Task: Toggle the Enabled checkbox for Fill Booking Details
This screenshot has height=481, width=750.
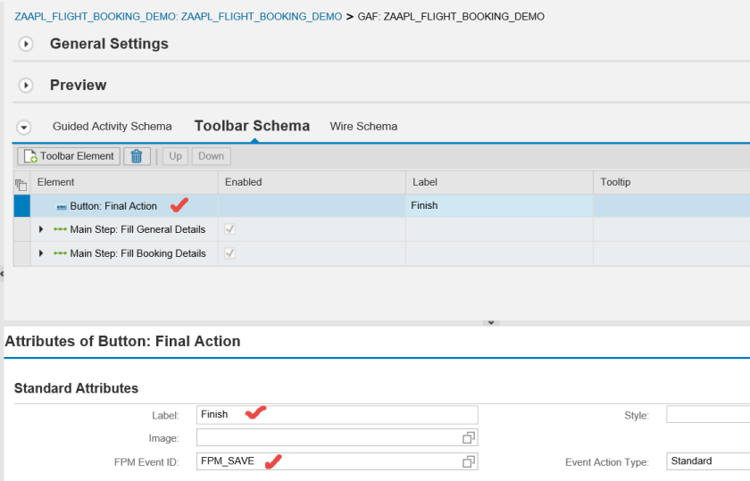Action: tap(230, 253)
